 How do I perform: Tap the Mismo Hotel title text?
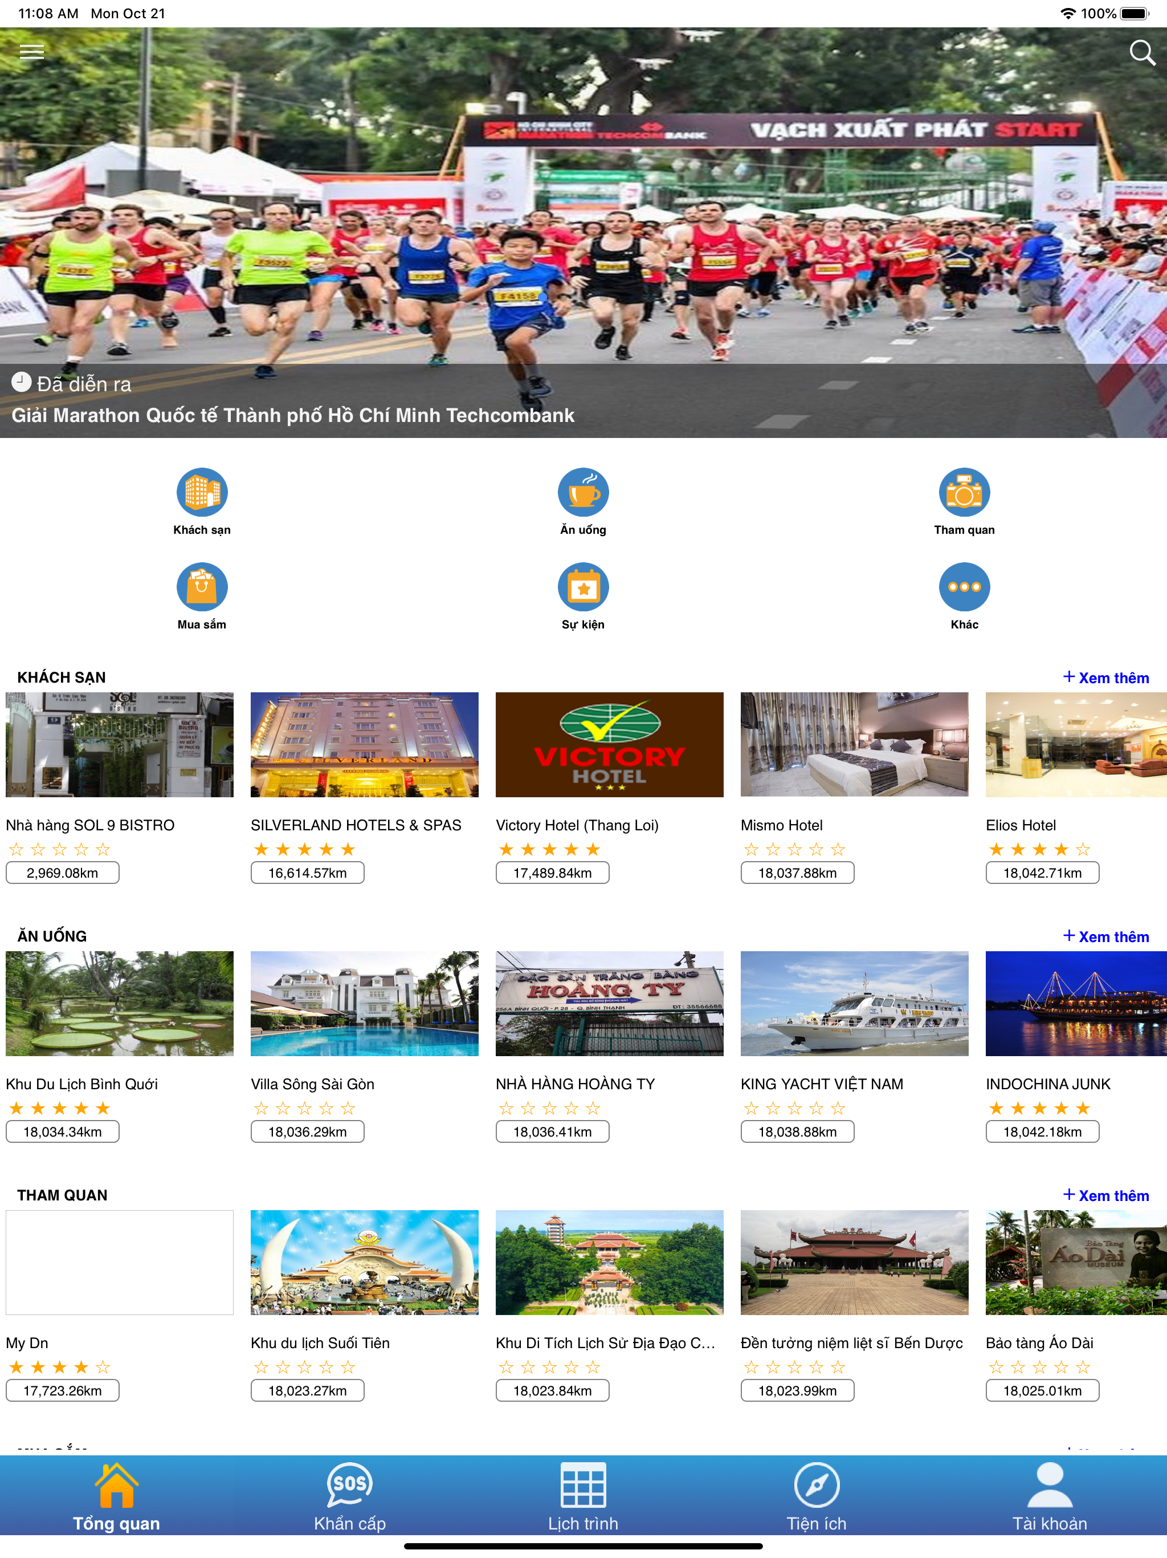781,826
